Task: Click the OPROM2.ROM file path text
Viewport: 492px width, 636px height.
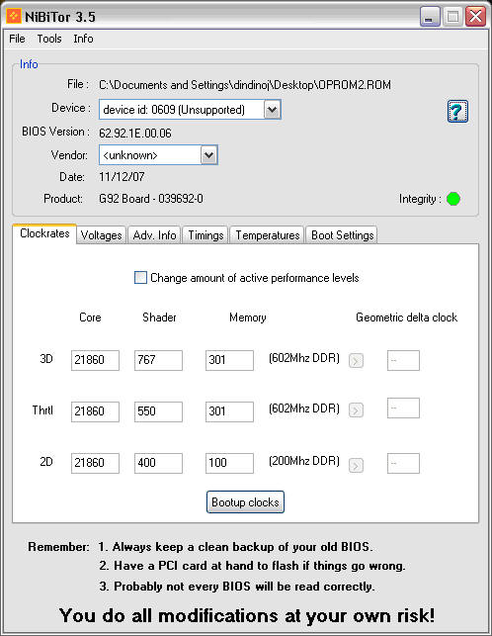Action: [245, 85]
